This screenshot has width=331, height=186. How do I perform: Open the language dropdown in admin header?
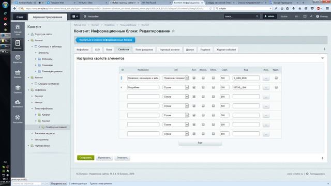pyautogui.click(x=297, y=17)
